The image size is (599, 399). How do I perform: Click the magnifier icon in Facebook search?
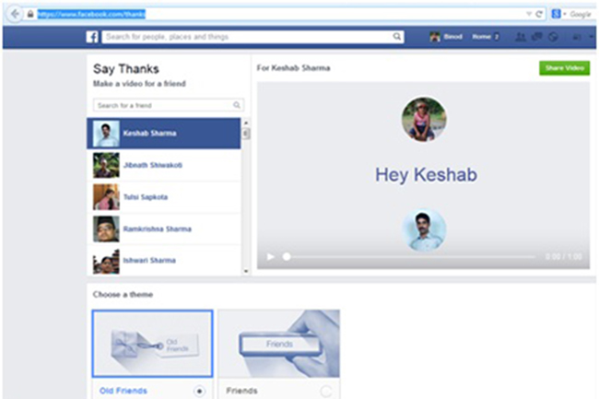[397, 37]
